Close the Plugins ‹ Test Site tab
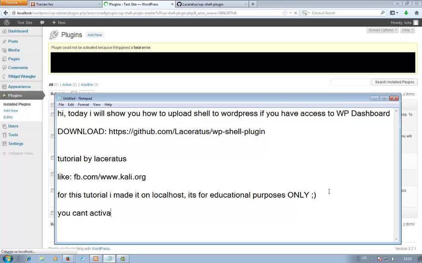This screenshot has height=263, width=422. (172, 4)
